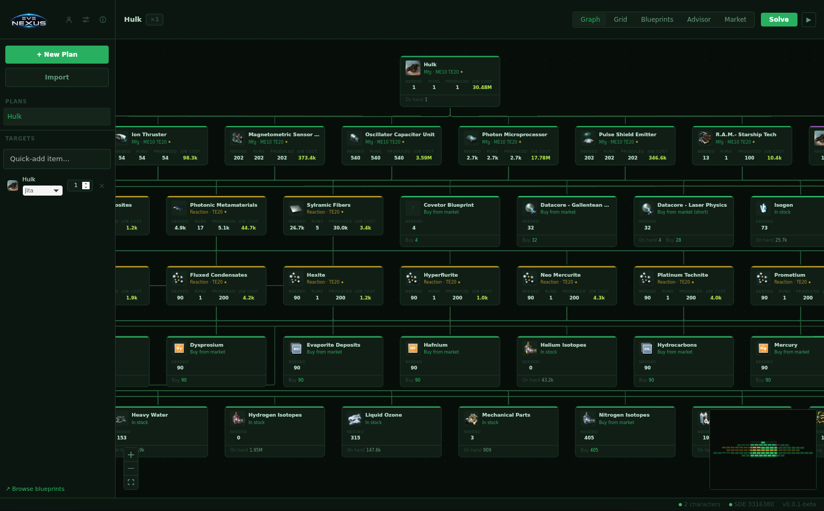Open the Market tab
Image resolution: width=824 pixels, height=511 pixels.
tap(735, 20)
